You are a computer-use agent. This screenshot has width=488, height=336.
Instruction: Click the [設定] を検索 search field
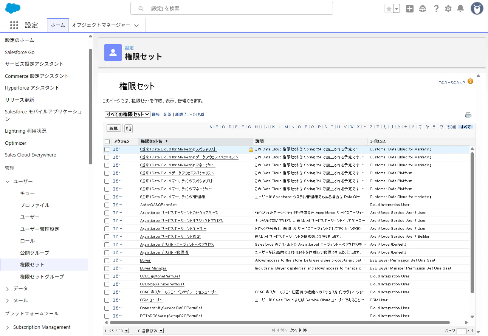[x=232, y=8]
